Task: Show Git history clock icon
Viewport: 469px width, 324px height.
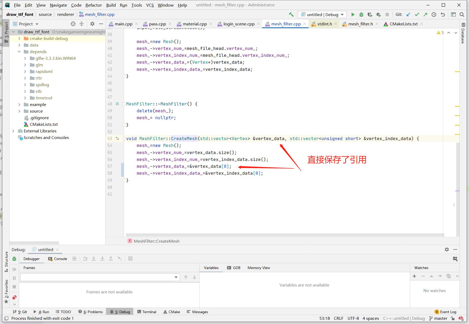Action: 434,15
